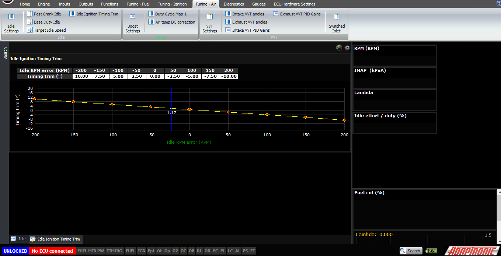This screenshot has height=256, width=501.
Task: Select the Idle bottom document tab
Action: click(x=18, y=239)
